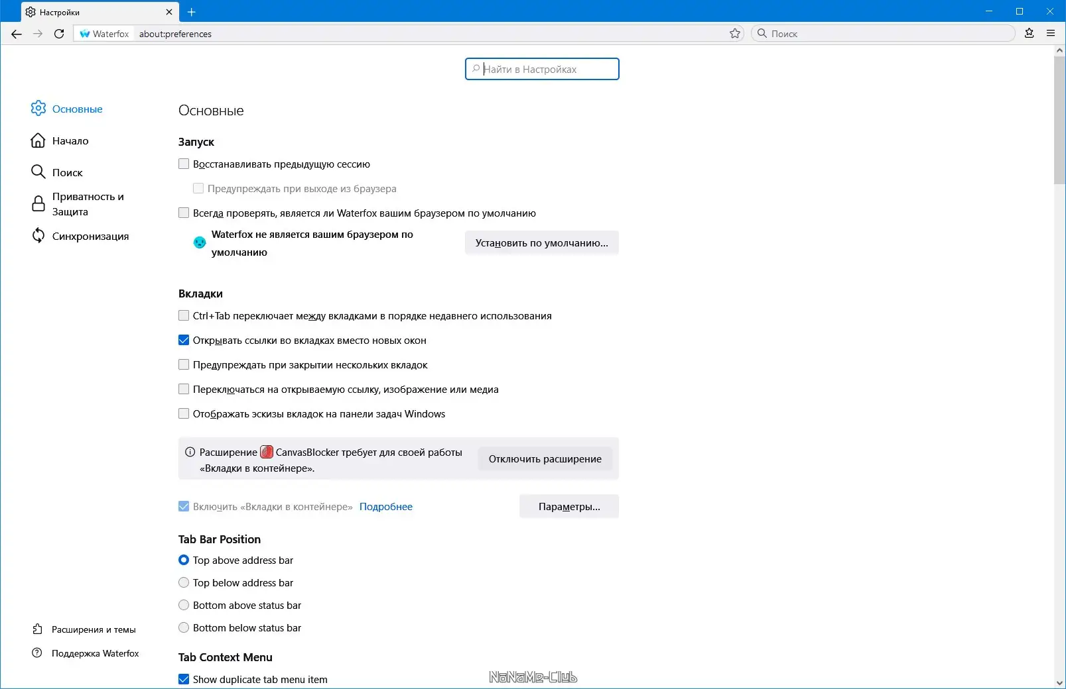Click the vertical scrollbar thumb
This screenshot has height=689, width=1066.
click(x=1059, y=120)
